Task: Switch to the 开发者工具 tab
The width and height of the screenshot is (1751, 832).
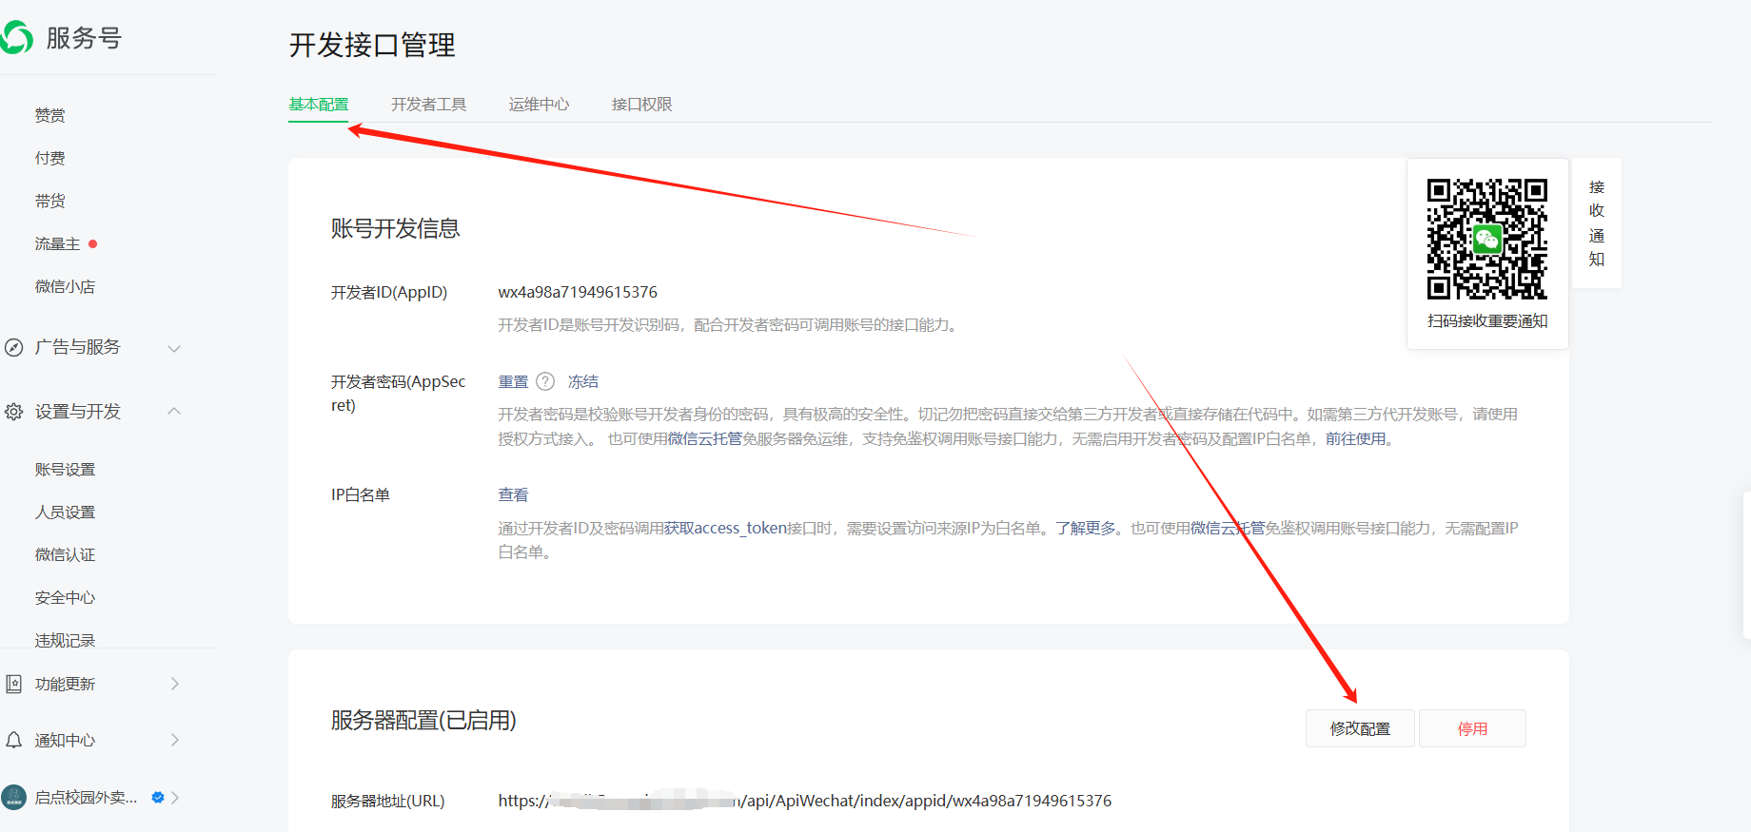Action: pos(428,105)
